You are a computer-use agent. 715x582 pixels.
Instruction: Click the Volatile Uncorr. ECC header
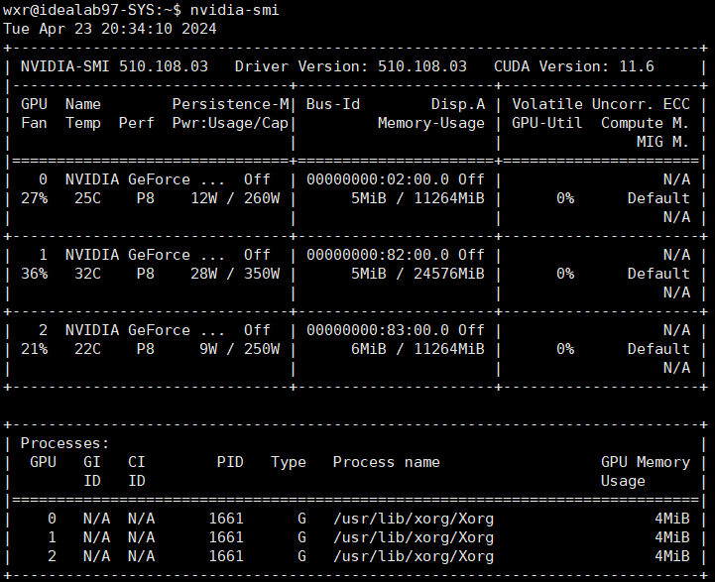[601, 104]
